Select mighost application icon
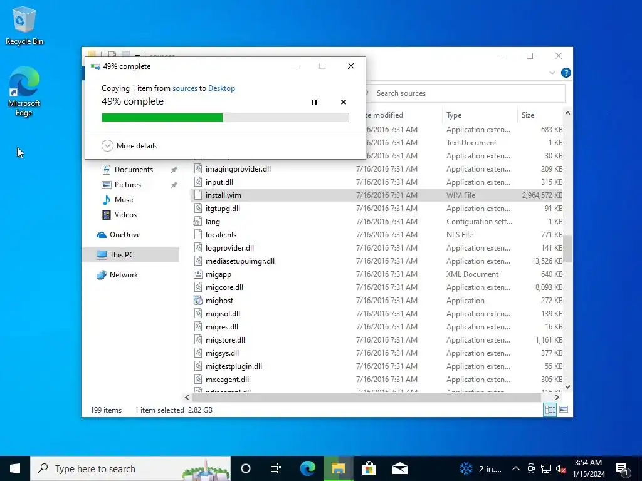 pos(198,300)
